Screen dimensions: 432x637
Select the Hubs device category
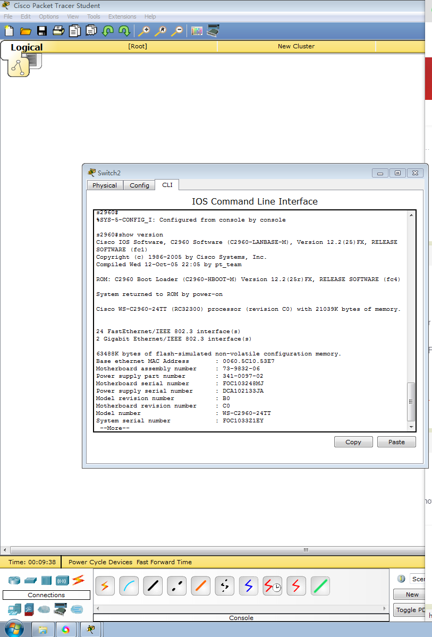[x=46, y=580]
